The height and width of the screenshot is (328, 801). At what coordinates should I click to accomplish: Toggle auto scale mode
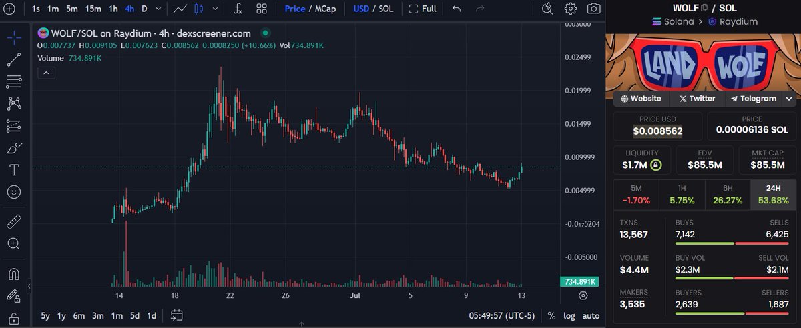click(591, 315)
